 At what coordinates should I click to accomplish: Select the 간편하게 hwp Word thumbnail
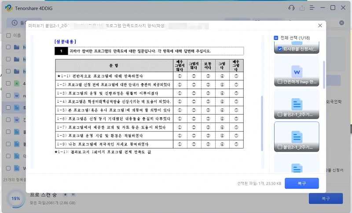point(297,72)
